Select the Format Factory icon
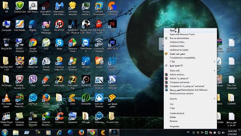241x136 pixels. click(46, 64)
